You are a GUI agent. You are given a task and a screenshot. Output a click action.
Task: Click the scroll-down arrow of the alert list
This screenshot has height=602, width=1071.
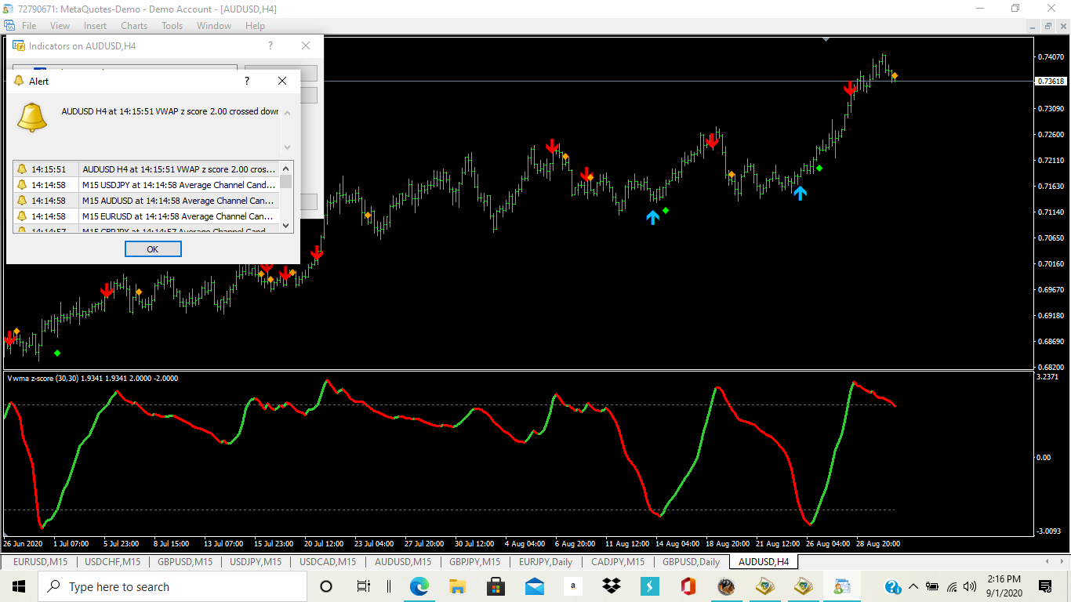click(286, 226)
